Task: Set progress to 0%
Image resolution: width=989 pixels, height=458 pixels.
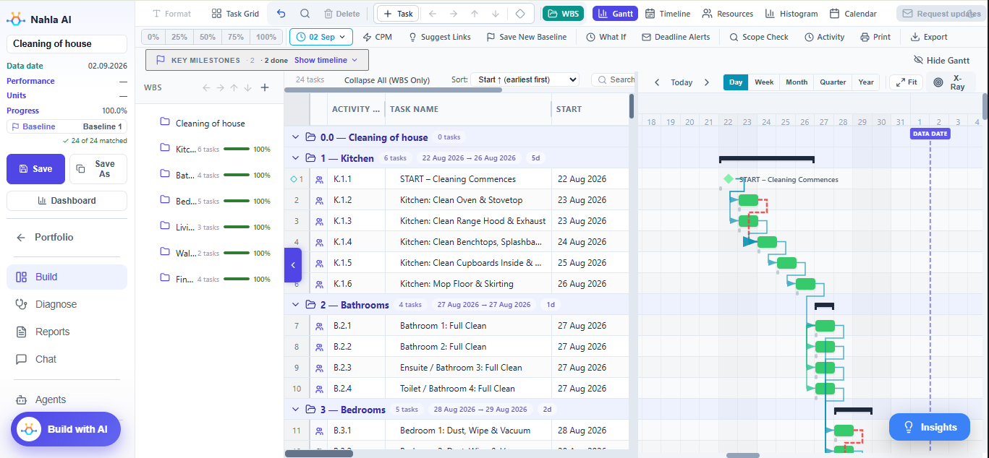Action: (153, 37)
